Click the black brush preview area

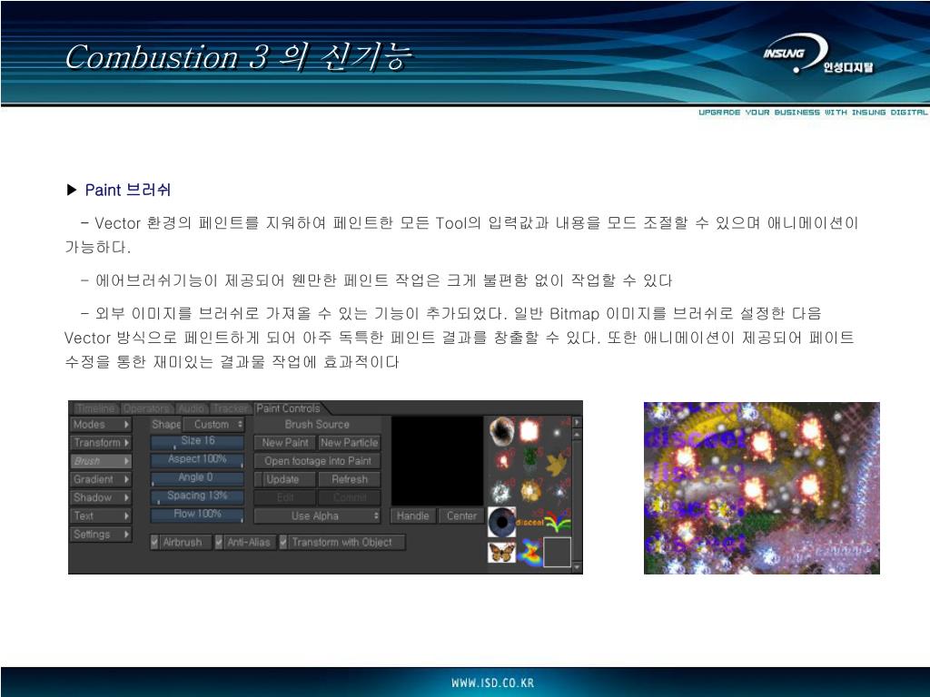point(437,460)
